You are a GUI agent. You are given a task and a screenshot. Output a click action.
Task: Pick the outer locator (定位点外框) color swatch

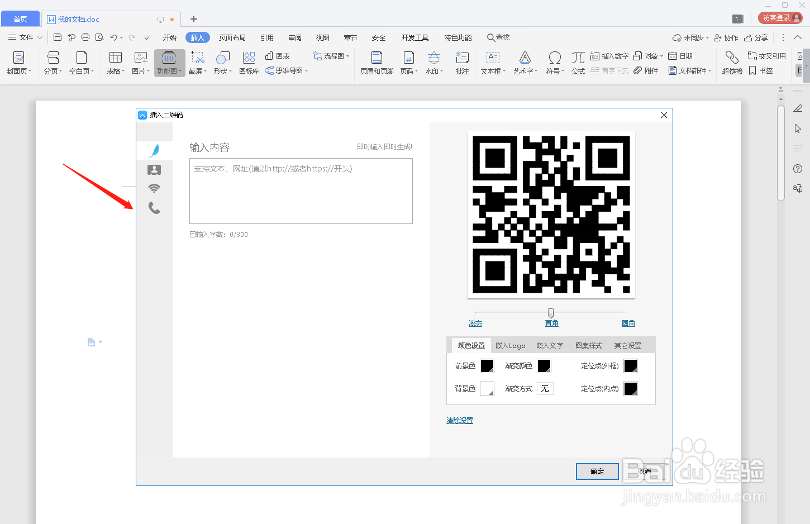pos(631,366)
